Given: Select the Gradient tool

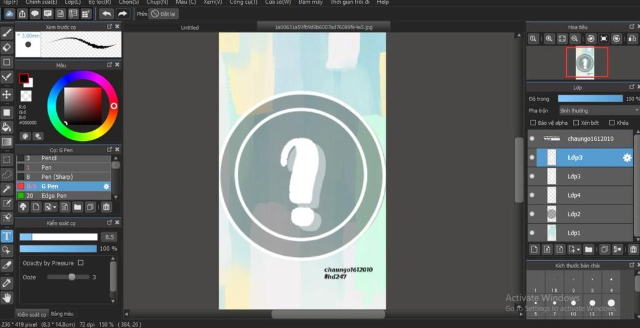Looking at the screenshot, I should tap(7, 142).
